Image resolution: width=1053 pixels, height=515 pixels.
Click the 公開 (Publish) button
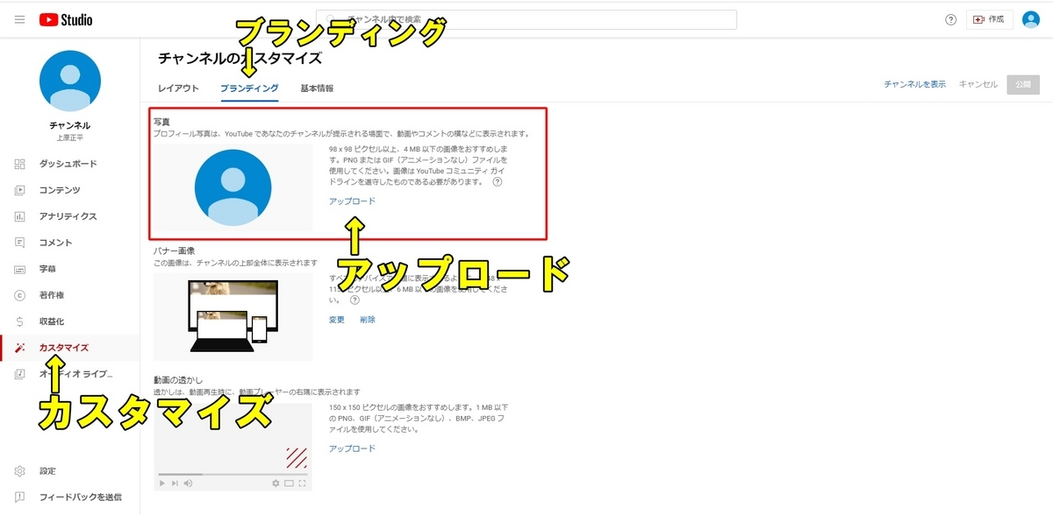1022,84
